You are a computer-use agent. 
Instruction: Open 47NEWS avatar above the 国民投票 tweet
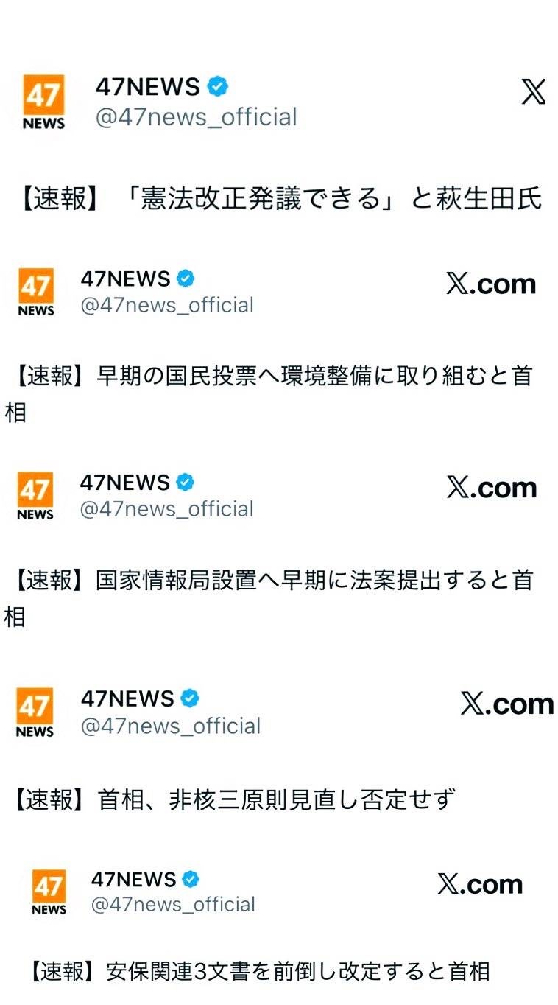tap(36, 293)
